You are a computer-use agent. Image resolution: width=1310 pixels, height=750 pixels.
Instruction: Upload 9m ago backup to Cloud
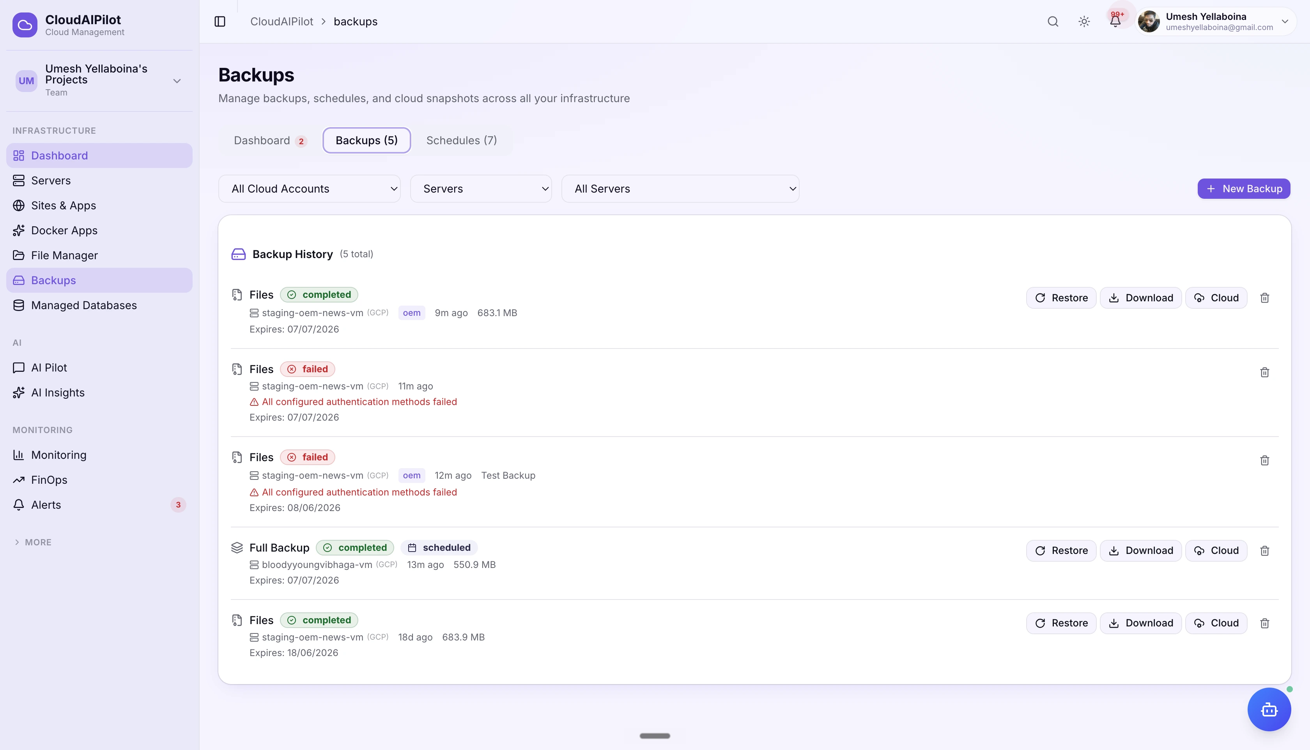1216,298
